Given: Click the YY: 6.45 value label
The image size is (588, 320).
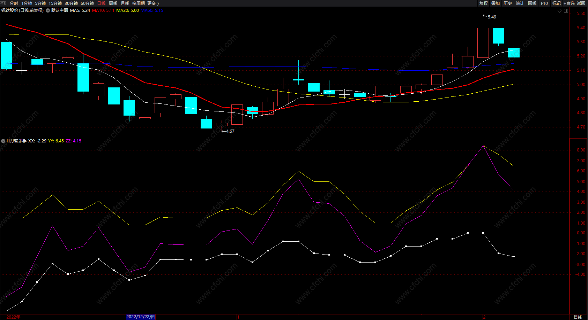Looking at the screenshot, I should (56, 141).
